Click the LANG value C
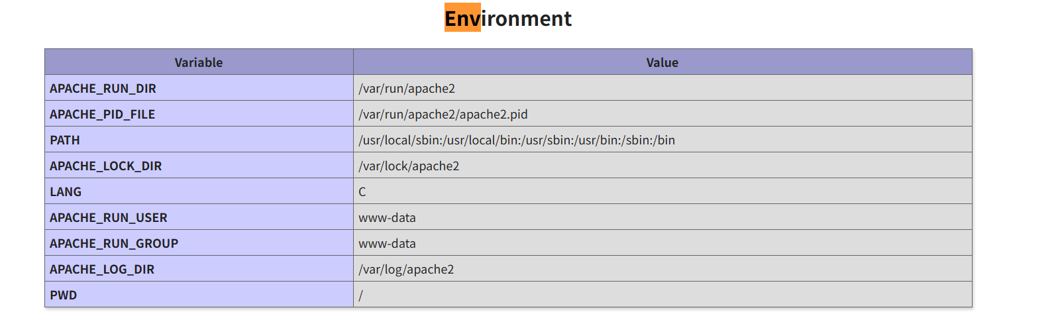This screenshot has width=1060, height=318. 362,191
